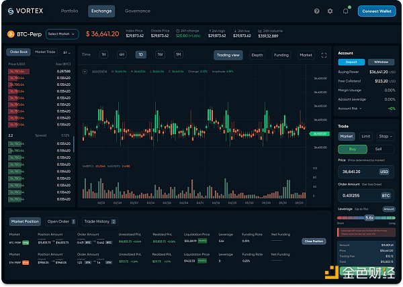The height and width of the screenshot is (287, 403).
Task: Adjust the leverage slider handle at 5.6x
Action: click(x=369, y=217)
